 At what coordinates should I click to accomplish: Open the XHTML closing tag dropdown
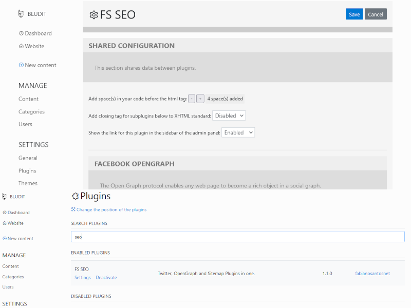[x=229, y=115]
